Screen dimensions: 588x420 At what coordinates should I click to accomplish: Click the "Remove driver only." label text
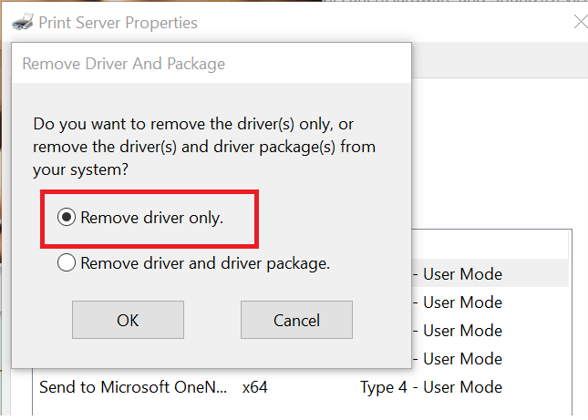151,218
